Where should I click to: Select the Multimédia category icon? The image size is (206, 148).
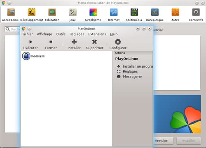(x=134, y=12)
